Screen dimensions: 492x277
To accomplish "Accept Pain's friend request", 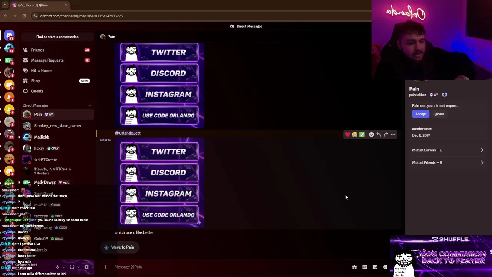I will click(x=421, y=114).
